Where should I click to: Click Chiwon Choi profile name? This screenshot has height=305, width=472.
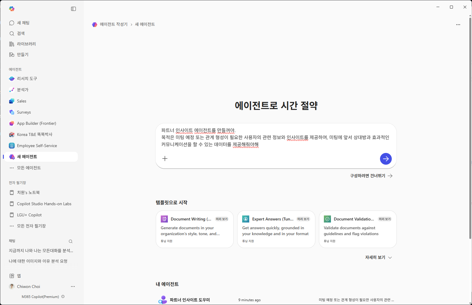[x=29, y=287]
